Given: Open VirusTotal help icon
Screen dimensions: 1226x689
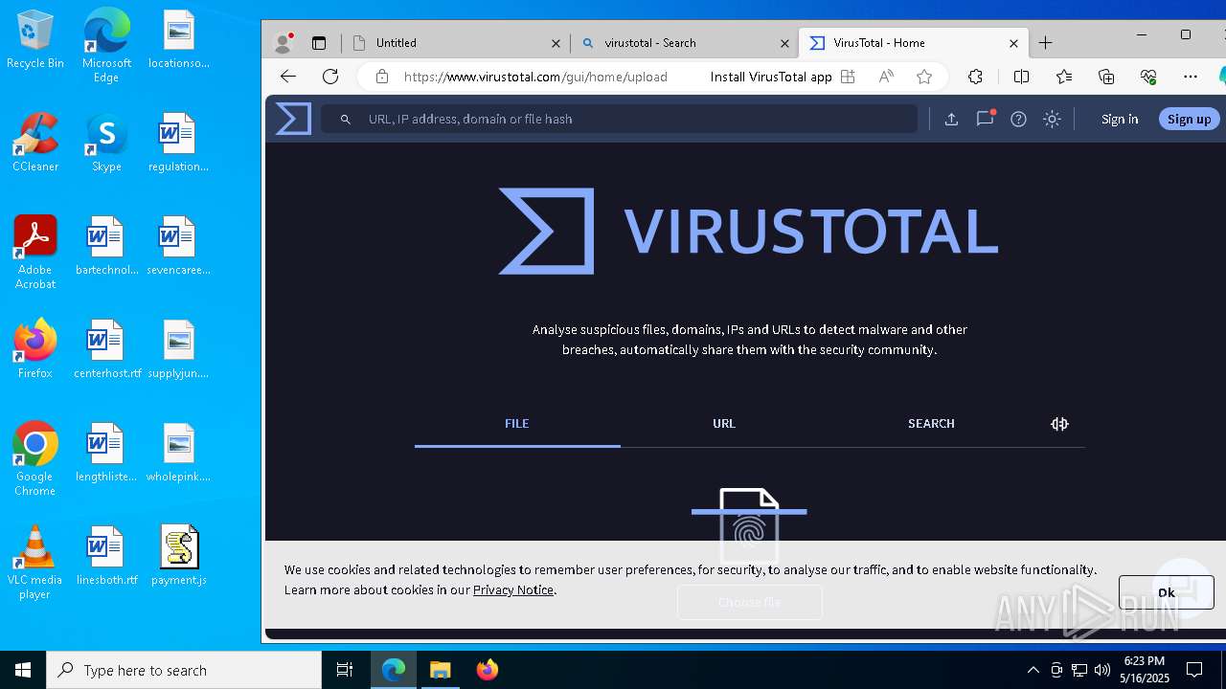Looking at the screenshot, I should coord(1018,119).
